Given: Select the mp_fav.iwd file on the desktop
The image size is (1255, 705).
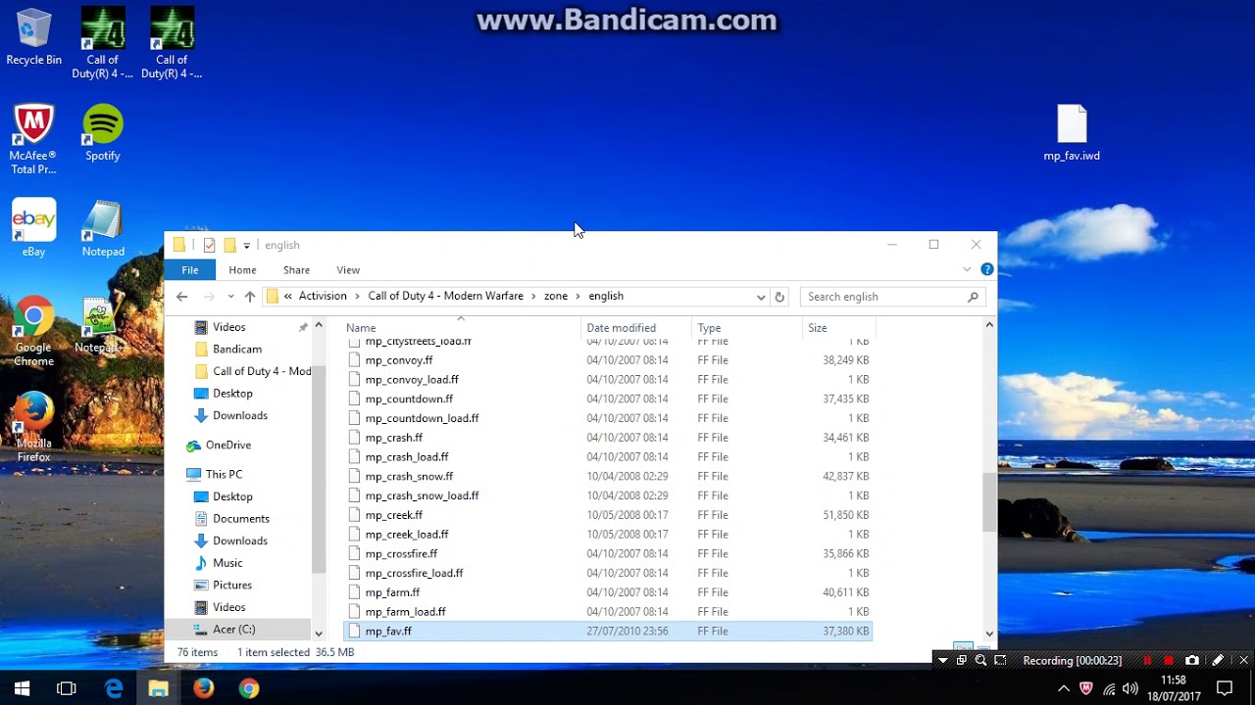Looking at the screenshot, I should (1072, 133).
